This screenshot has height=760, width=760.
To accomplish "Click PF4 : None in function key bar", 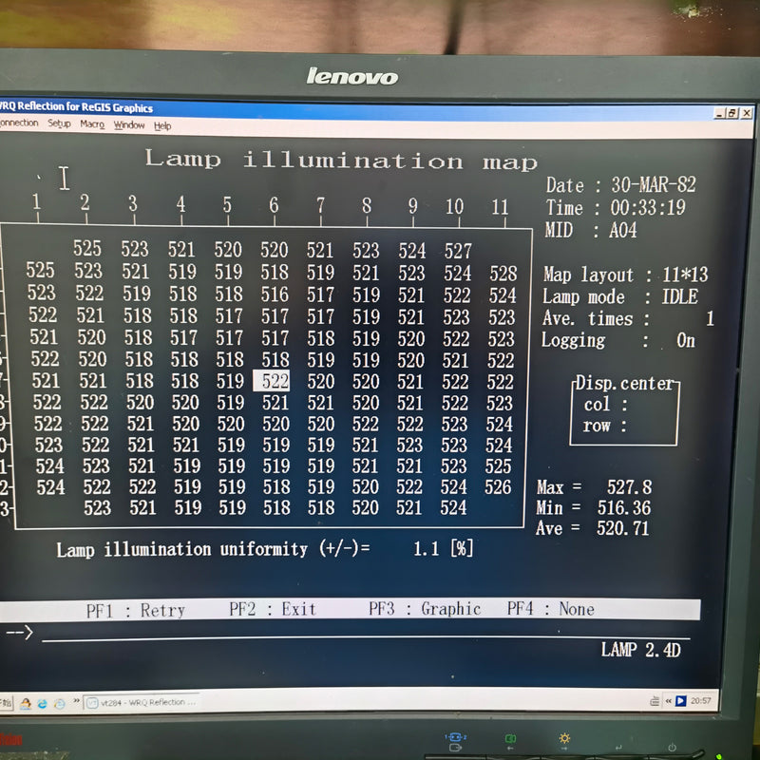I will click(x=551, y=608).
